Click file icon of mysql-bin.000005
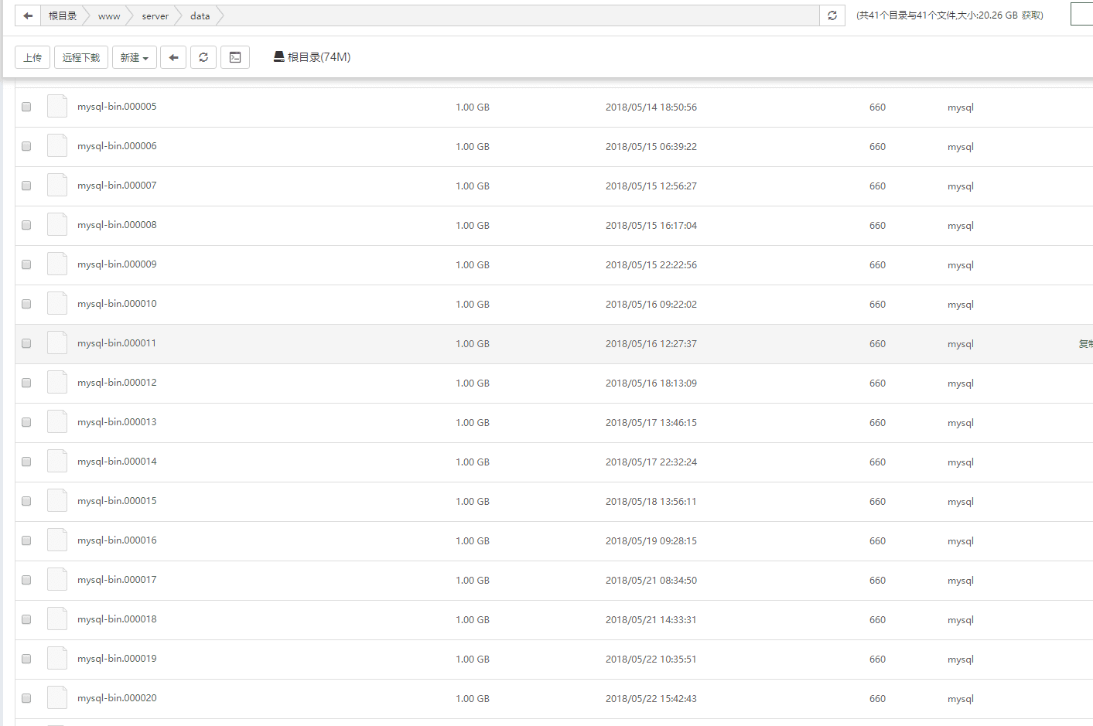 (x=57, y=106)
